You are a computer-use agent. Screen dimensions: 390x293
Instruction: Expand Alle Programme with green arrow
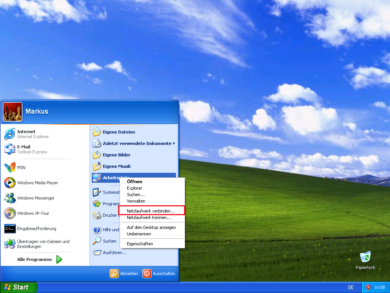40,259
